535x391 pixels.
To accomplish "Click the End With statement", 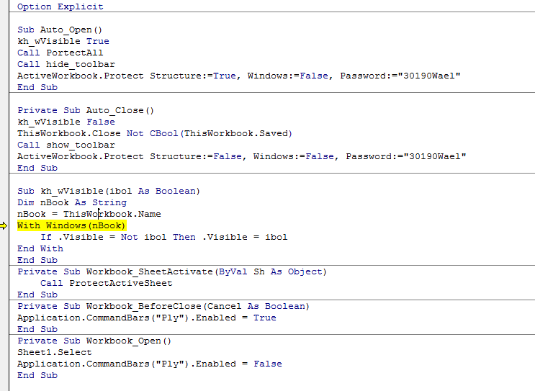I will (40, 248).
